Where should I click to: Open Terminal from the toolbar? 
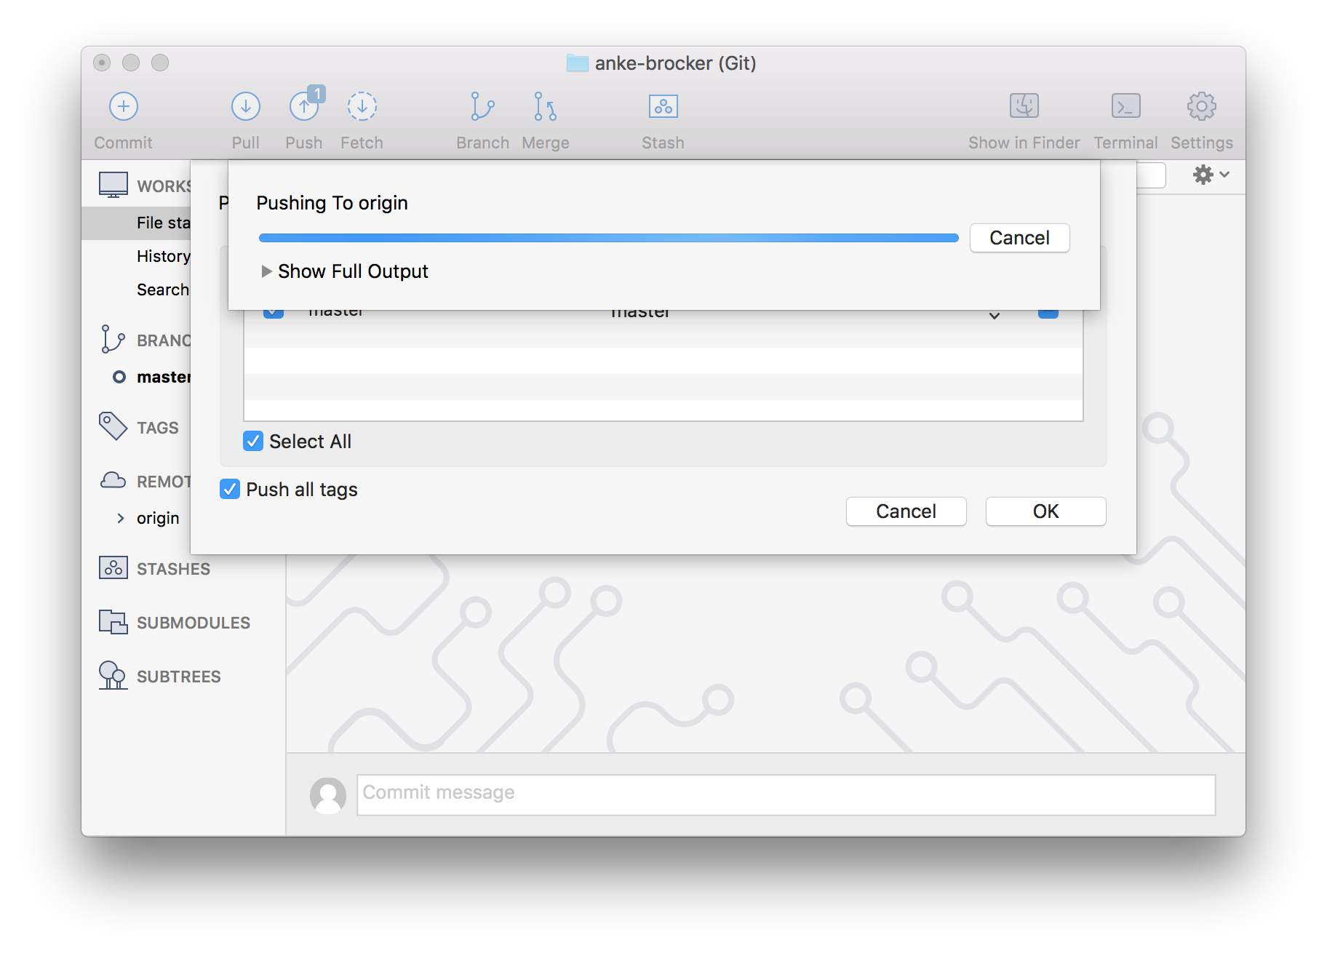(1125, 107)
